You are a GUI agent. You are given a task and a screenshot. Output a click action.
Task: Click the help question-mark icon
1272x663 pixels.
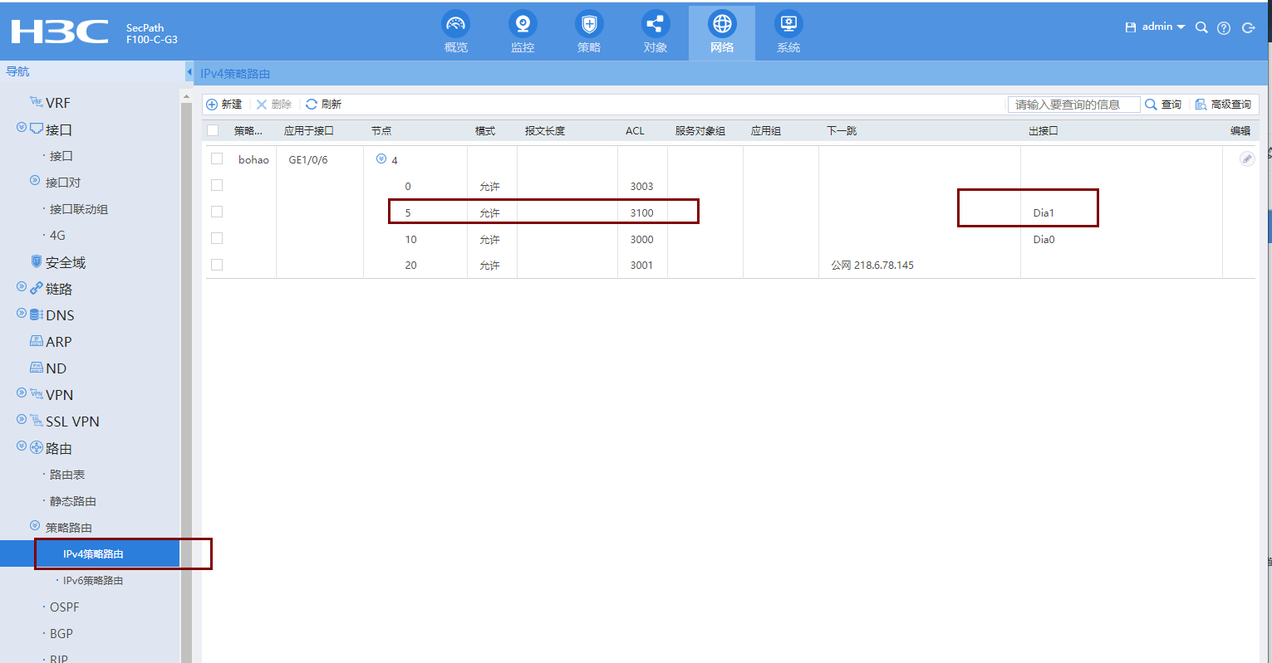[1223, 27]
